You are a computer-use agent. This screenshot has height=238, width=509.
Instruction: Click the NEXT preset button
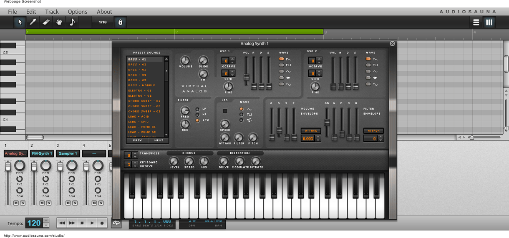[159, 140]
